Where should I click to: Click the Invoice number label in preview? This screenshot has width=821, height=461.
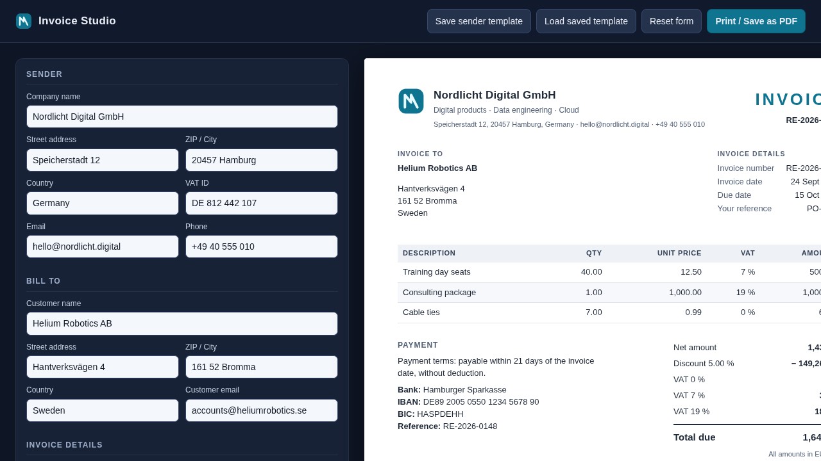tap(746, 168)
